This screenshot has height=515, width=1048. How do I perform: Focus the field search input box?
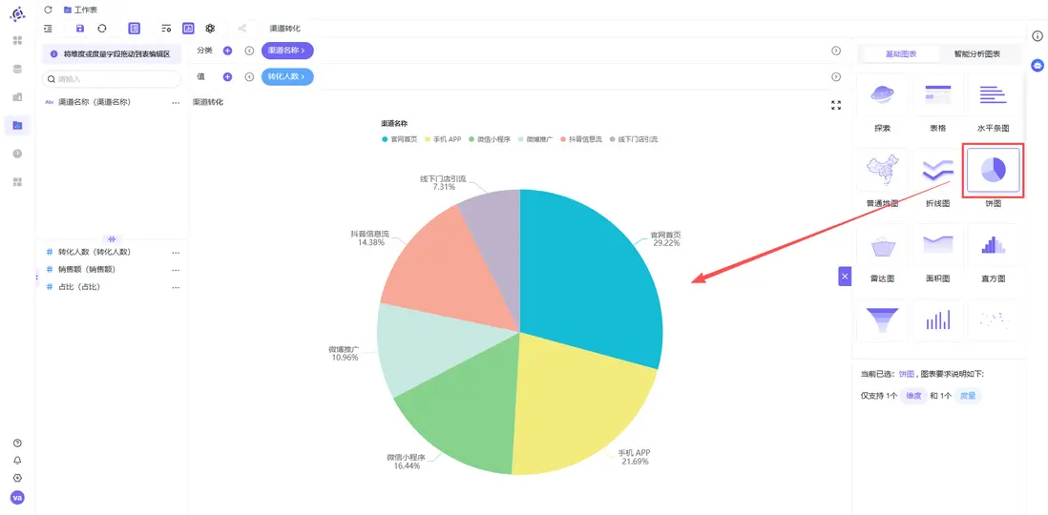coord(112,79)
